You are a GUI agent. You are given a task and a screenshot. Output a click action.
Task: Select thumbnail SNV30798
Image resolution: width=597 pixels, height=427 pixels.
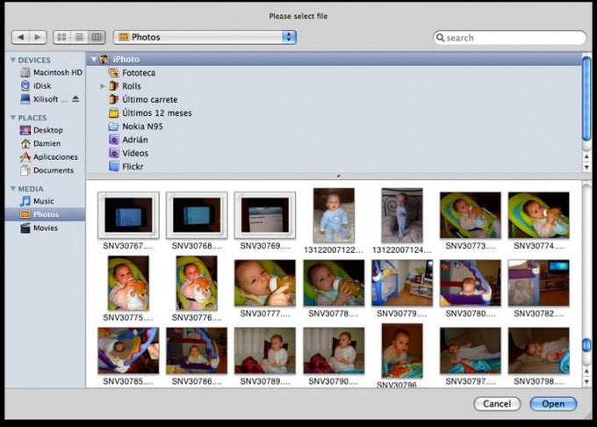point(539,351)
